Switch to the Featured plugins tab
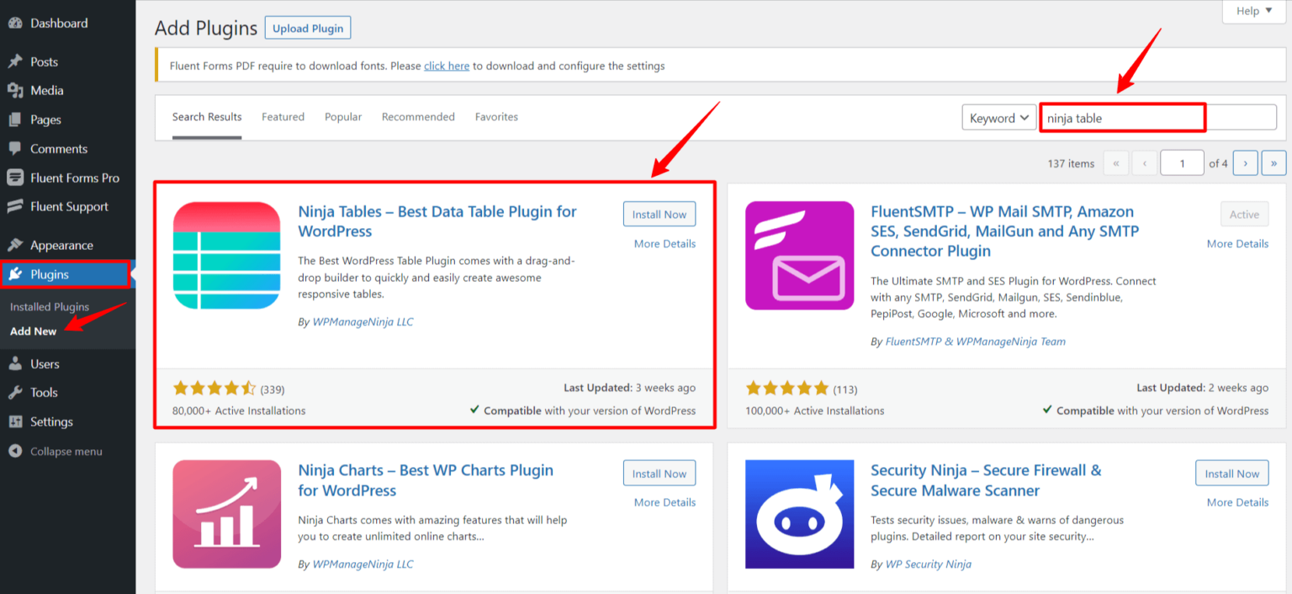The height and width of the screenshot is (594, 1292). [283, 117]
